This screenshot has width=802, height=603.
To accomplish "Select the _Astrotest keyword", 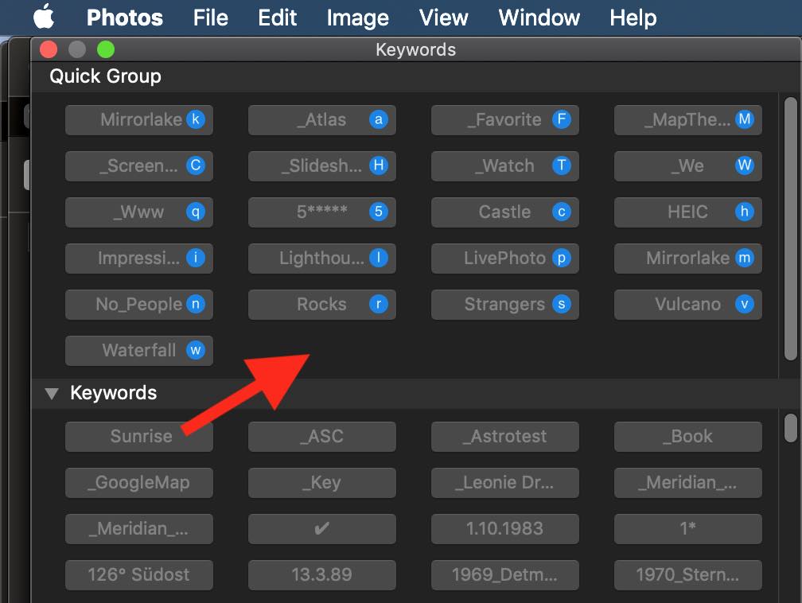I will 505,436.
